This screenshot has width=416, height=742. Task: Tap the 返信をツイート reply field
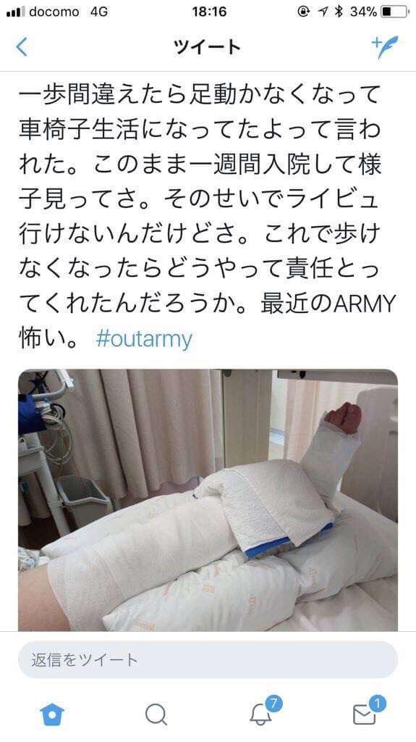pyautogui.click(x=208, y=659)
